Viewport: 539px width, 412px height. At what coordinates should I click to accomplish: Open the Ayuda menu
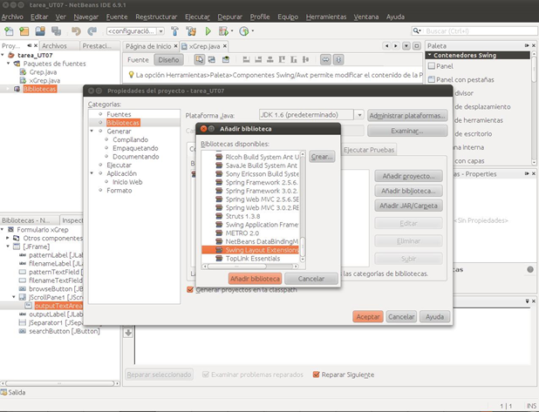395,17
